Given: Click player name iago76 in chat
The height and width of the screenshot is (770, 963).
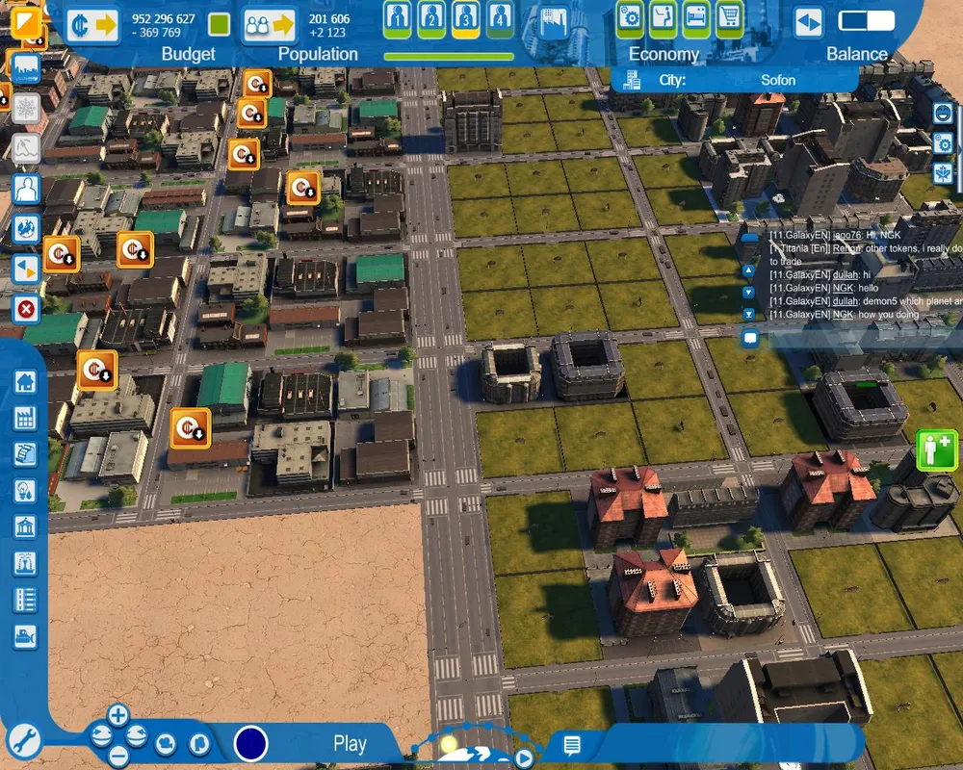Looking at the screenshot, I should click(x=846, y=235).
